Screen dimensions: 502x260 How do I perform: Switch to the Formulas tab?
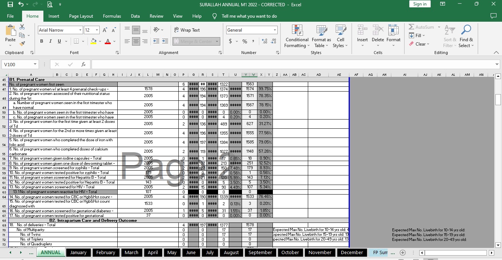coord(112,16)
